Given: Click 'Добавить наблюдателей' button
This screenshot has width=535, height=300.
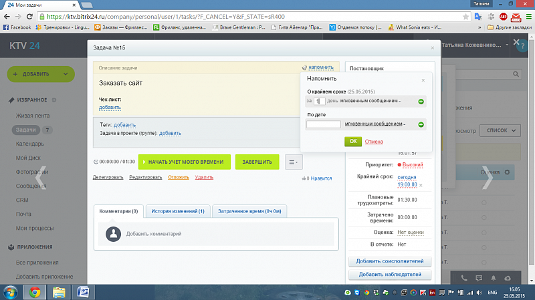Looking at the screenshot, I should [390, 275].
